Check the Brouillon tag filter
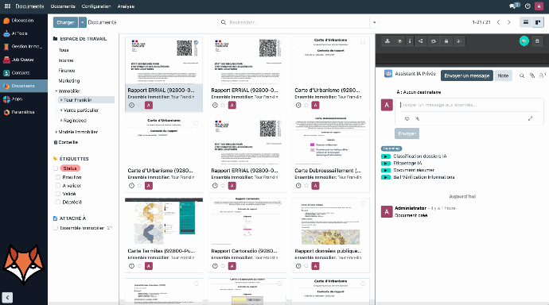 58,177
